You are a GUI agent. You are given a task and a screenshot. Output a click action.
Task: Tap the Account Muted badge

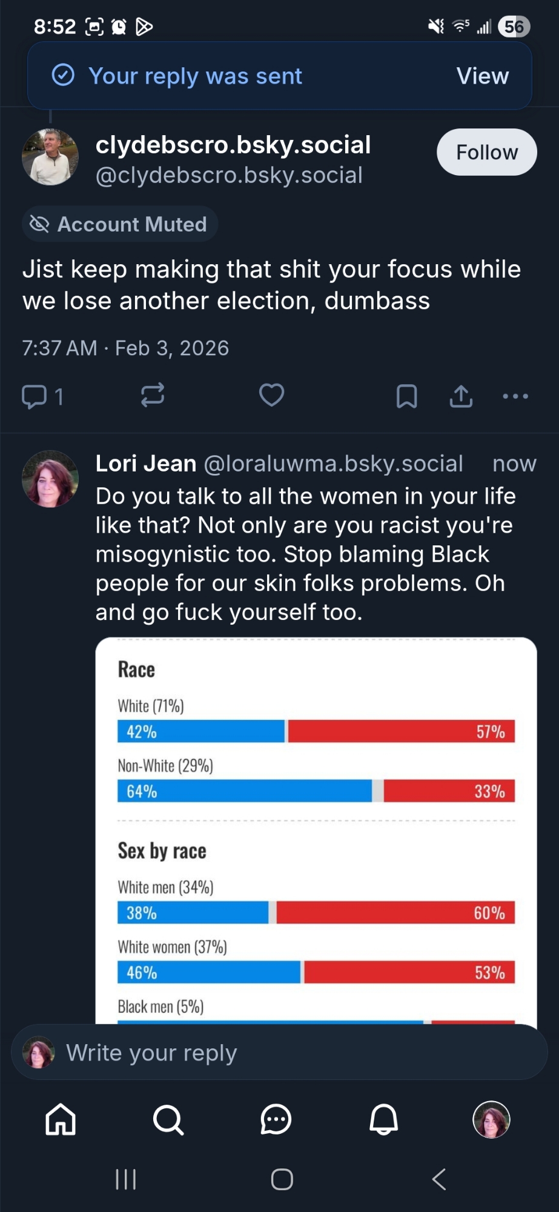coord(120,224)
